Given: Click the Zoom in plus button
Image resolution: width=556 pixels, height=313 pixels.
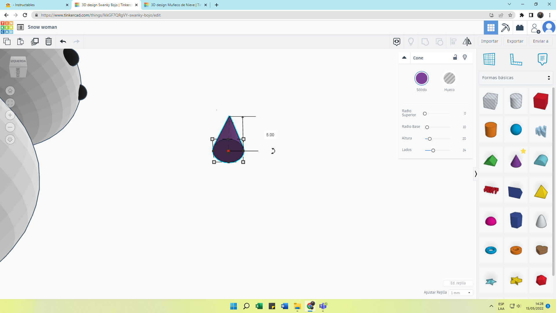Looking at the screenshot, I should click(x=10, y=115).
